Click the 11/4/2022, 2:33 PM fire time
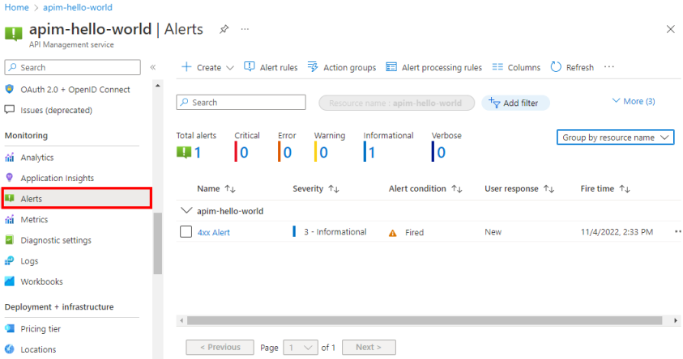 617,232
